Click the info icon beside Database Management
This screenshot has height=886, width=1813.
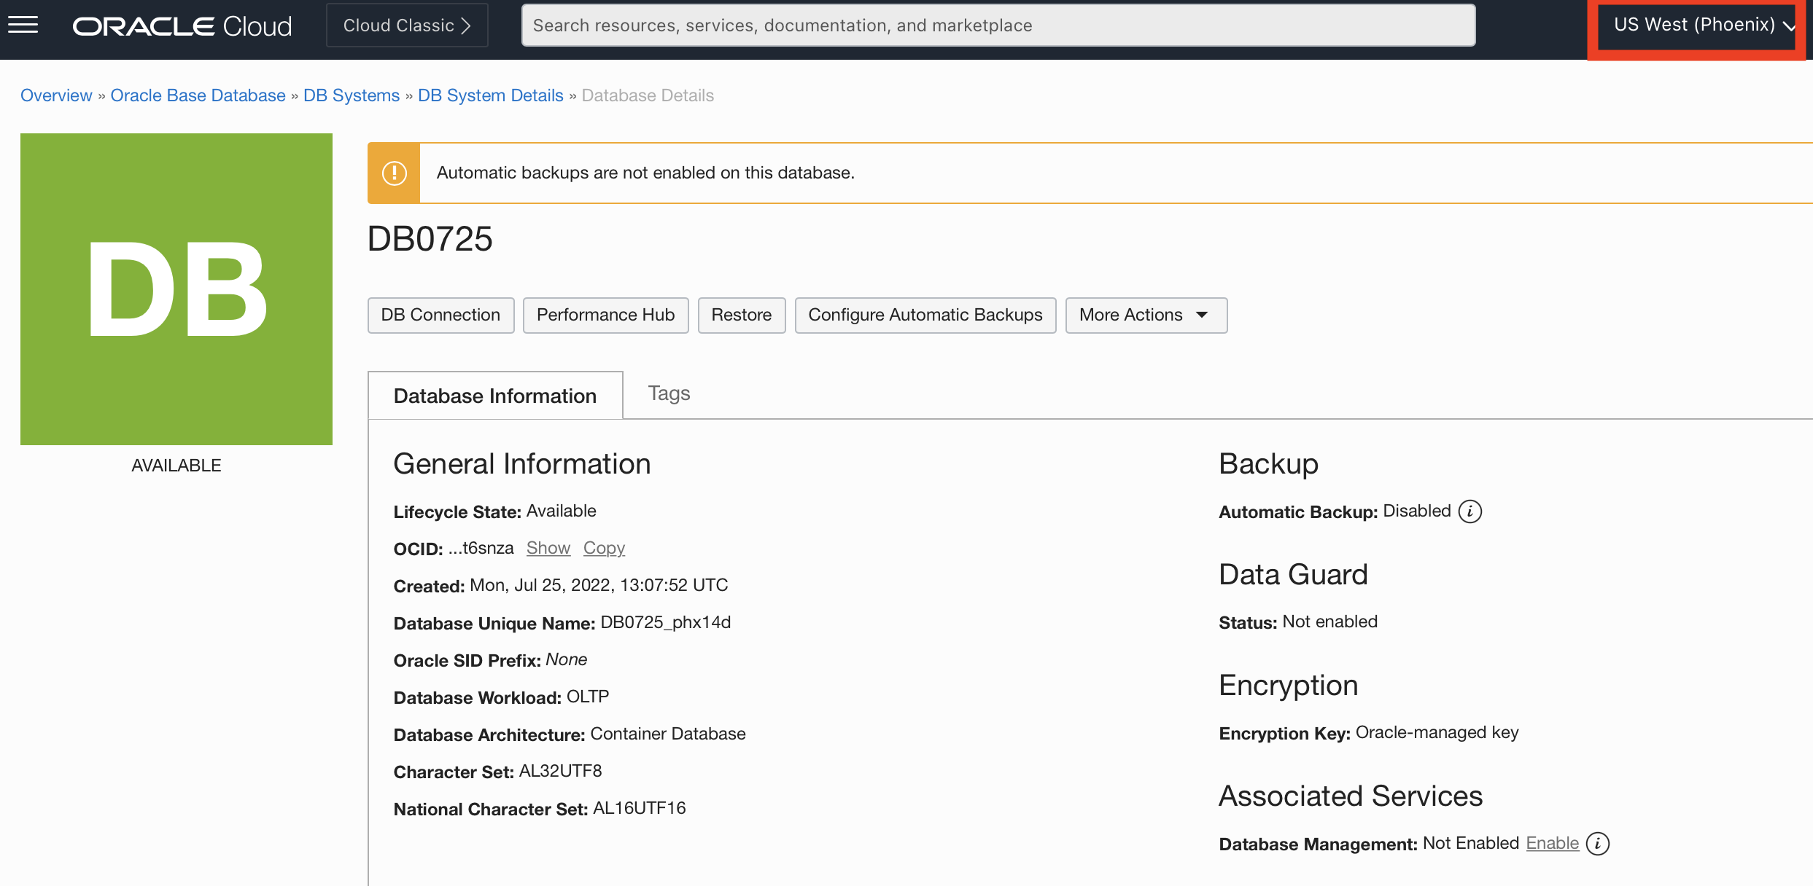(1598, 844)
